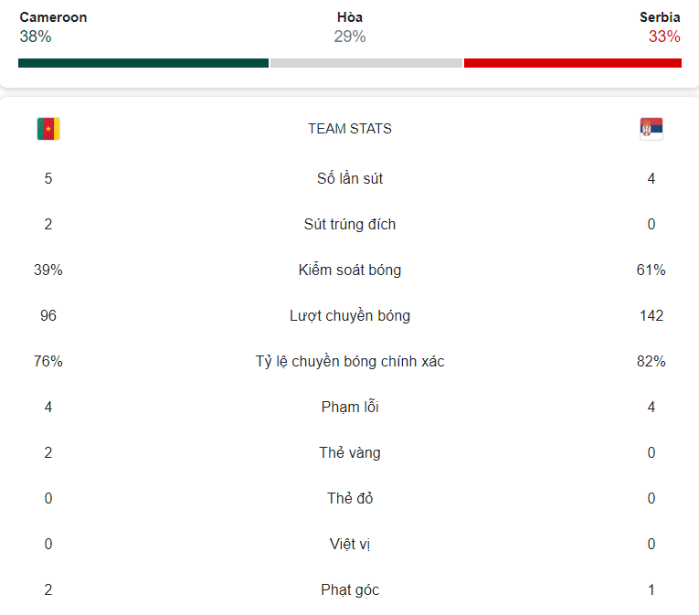
Task: Click the Kiểm soát bóng label
Action: click(349, 270)
